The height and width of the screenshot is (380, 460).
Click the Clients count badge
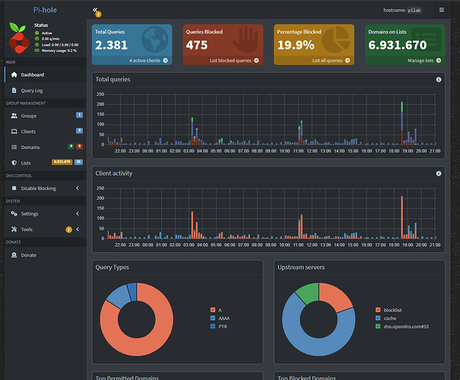pos(79,131)
